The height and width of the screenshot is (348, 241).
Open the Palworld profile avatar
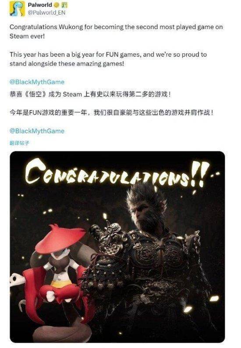17,8
